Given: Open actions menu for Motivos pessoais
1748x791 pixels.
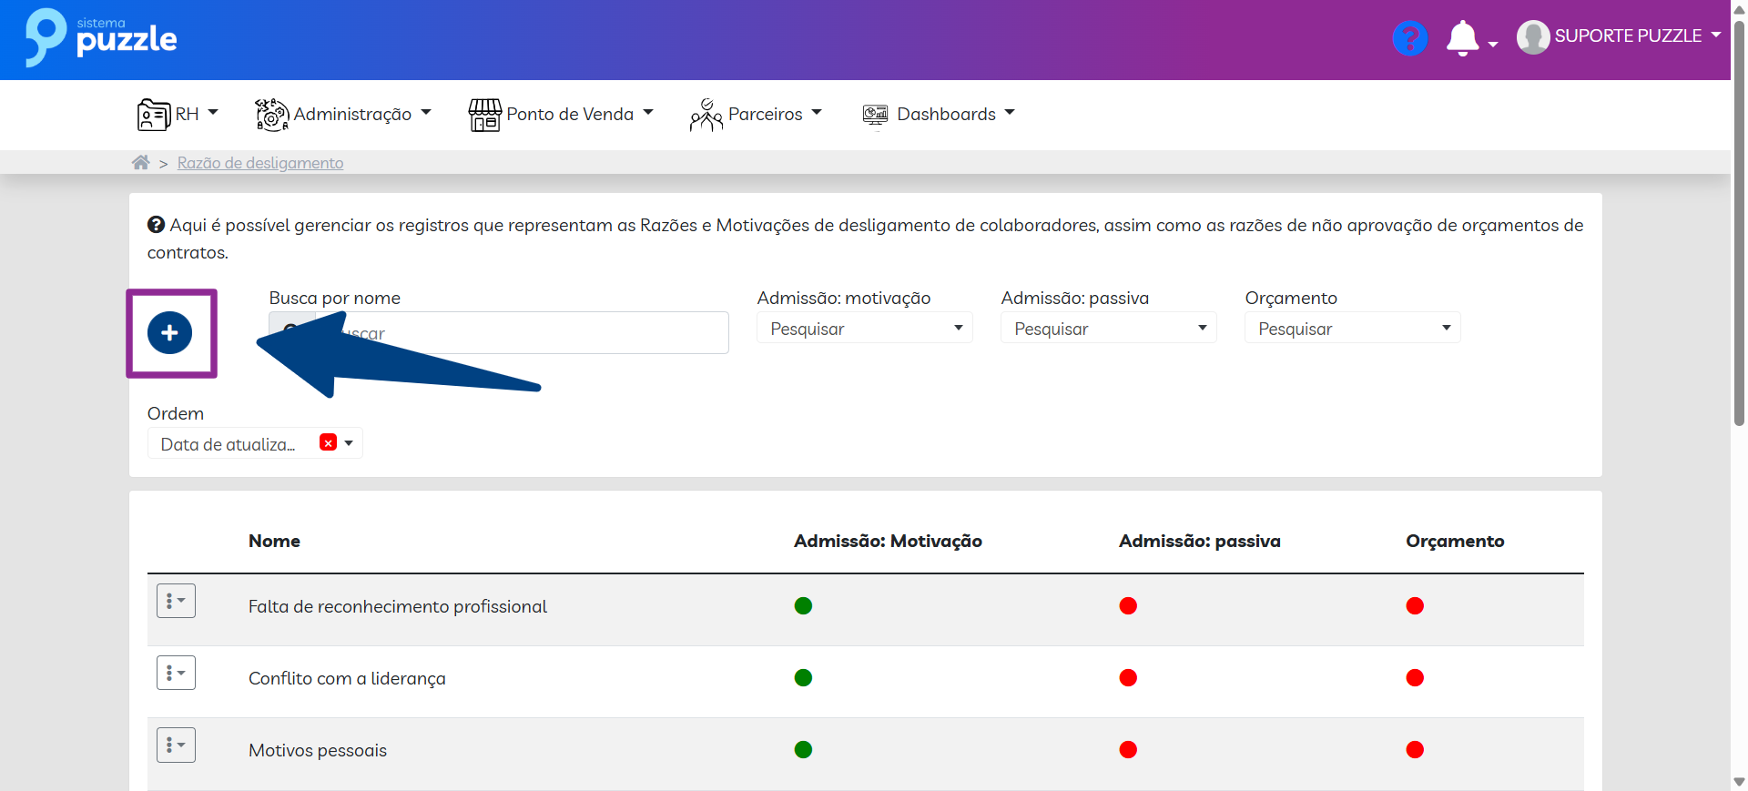Looking at the screenshot, I should [x=176, y=745].
